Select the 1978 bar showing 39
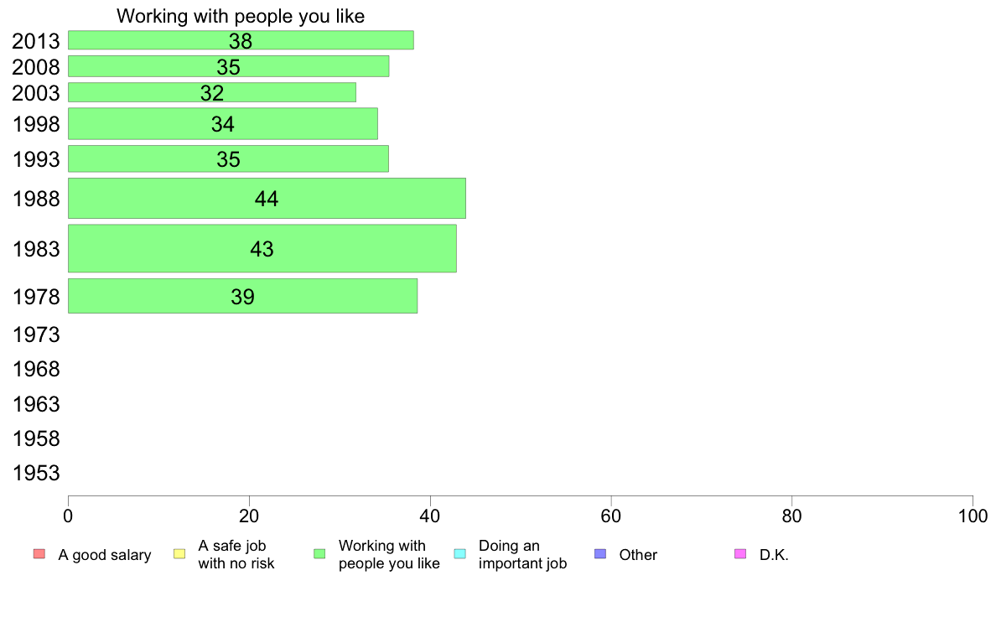The width and height of the screenshot is (996, 617). [x=242, y=296]
